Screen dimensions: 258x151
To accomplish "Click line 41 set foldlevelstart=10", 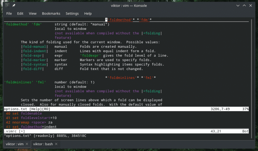I will (x=31, y=118).
